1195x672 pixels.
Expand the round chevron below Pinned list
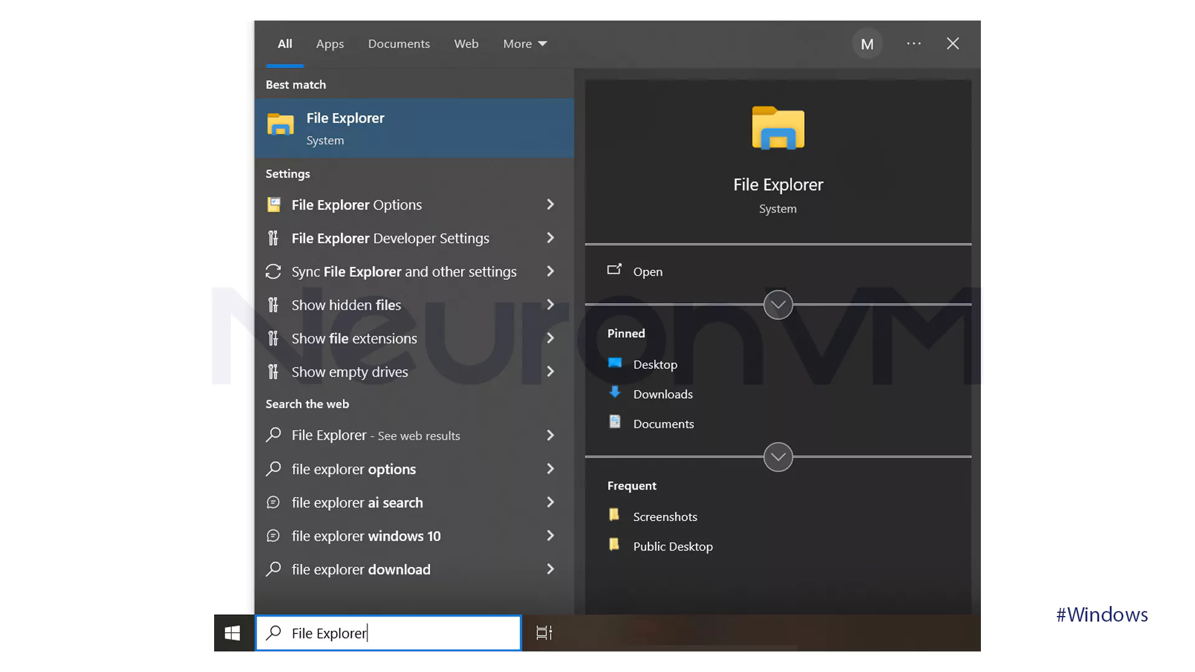click(778, 457)
